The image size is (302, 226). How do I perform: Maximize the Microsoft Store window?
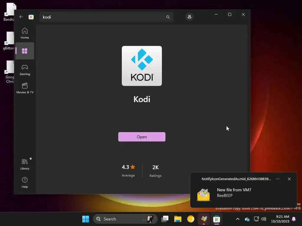click(229, 14)
